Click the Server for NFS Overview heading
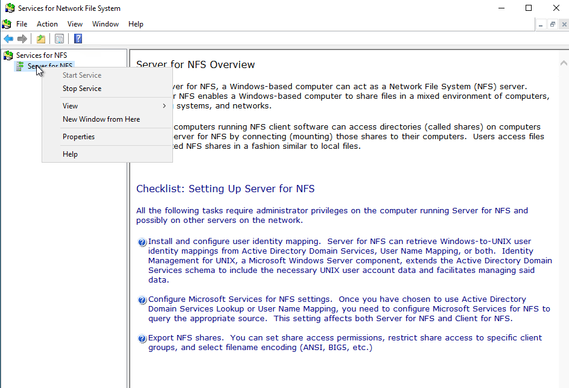Viewport: 569px width, 388px height. point(195,64)
